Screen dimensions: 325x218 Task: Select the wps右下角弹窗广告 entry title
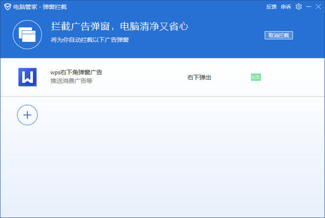click(76, 72)
